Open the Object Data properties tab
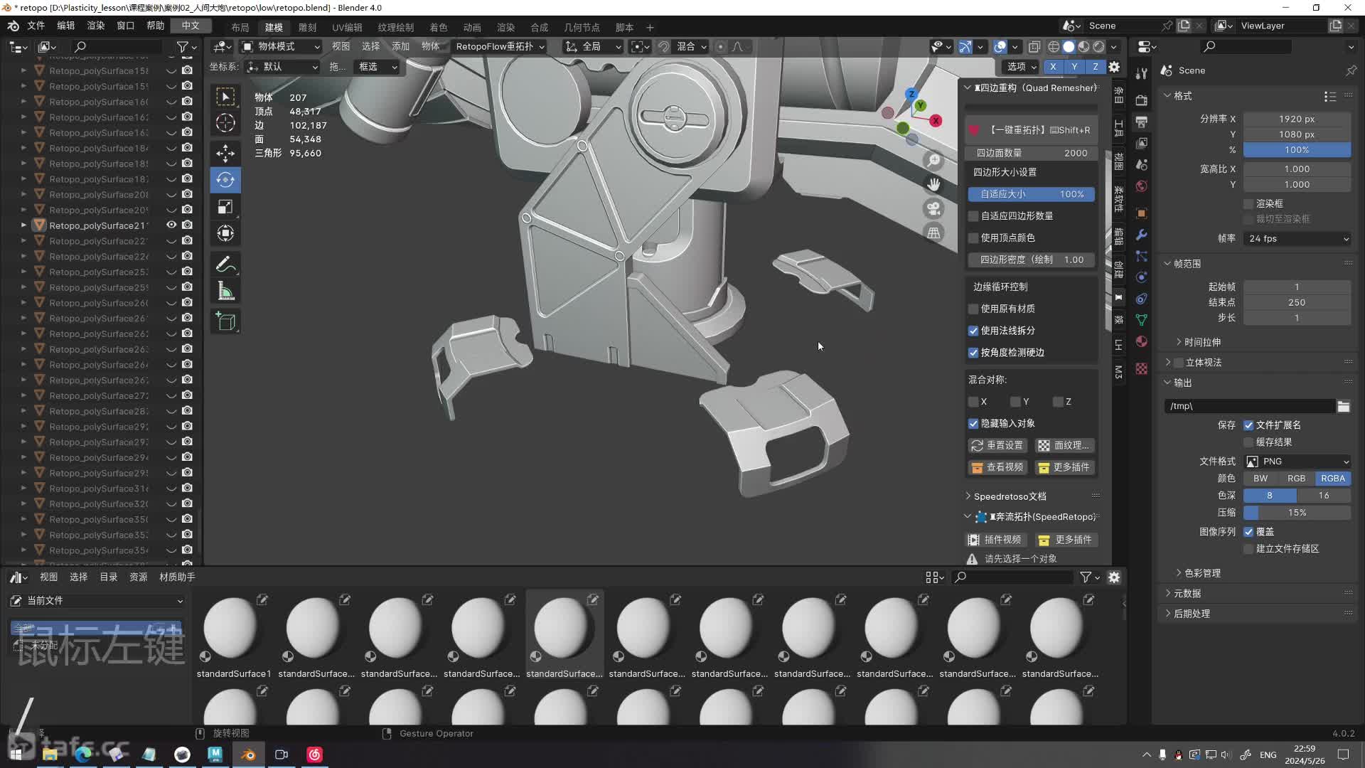 coord(1141,320)
